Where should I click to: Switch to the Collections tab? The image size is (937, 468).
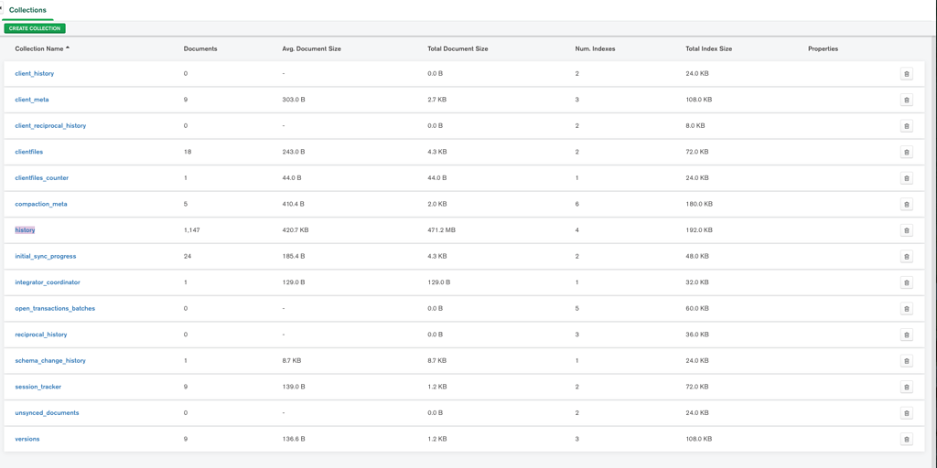point(27,10)
